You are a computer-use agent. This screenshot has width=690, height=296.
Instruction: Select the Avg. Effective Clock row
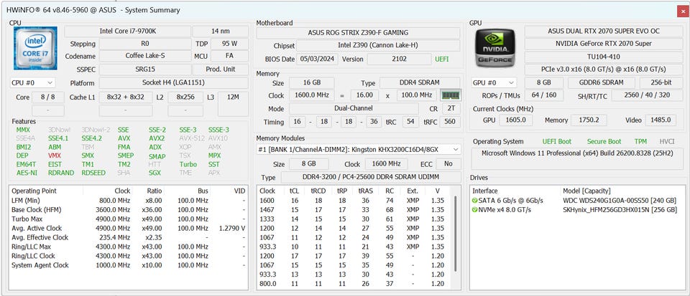click(x=128, y=237)
